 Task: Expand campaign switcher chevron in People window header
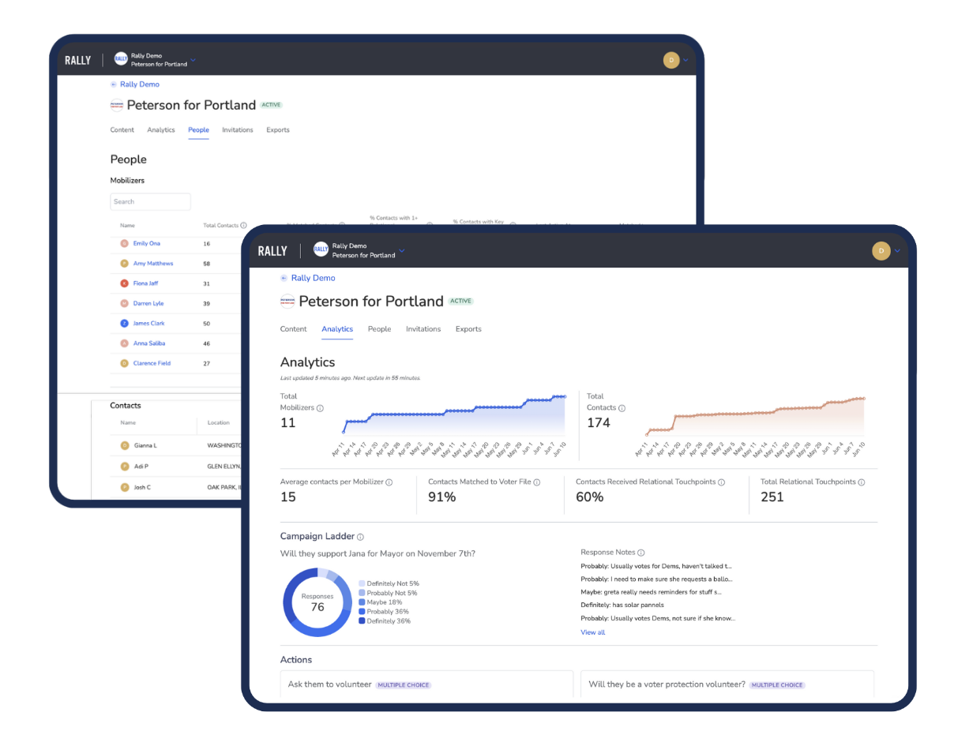tap(193, 60)
